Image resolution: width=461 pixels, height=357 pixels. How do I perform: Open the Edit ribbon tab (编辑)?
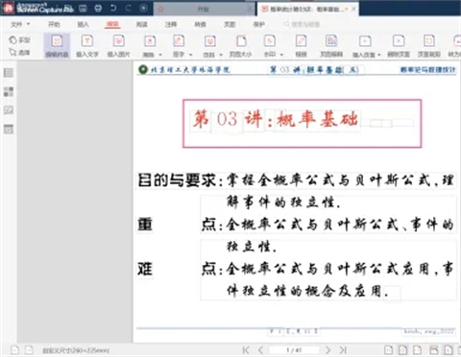click(x=112, y=24)
